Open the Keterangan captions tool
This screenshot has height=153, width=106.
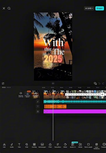[x=42, y=145]
